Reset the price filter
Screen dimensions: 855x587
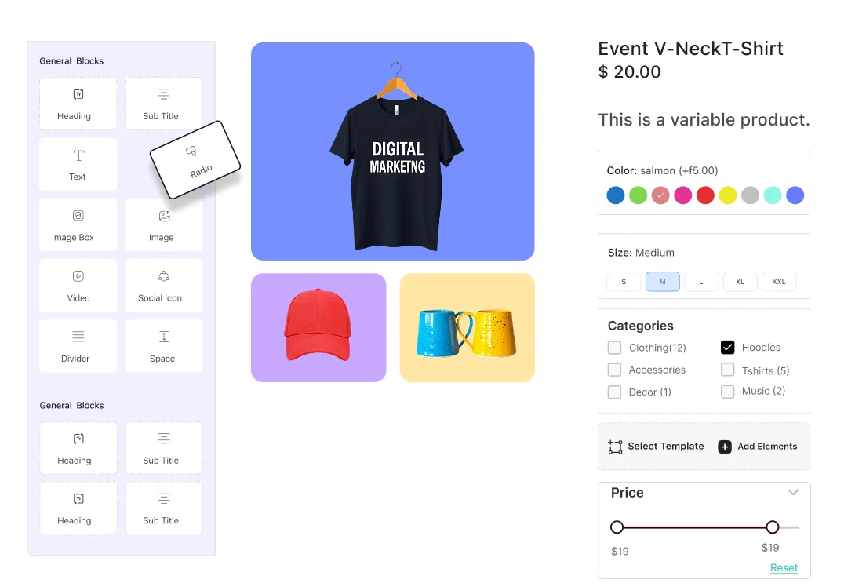tap(784, 568)
